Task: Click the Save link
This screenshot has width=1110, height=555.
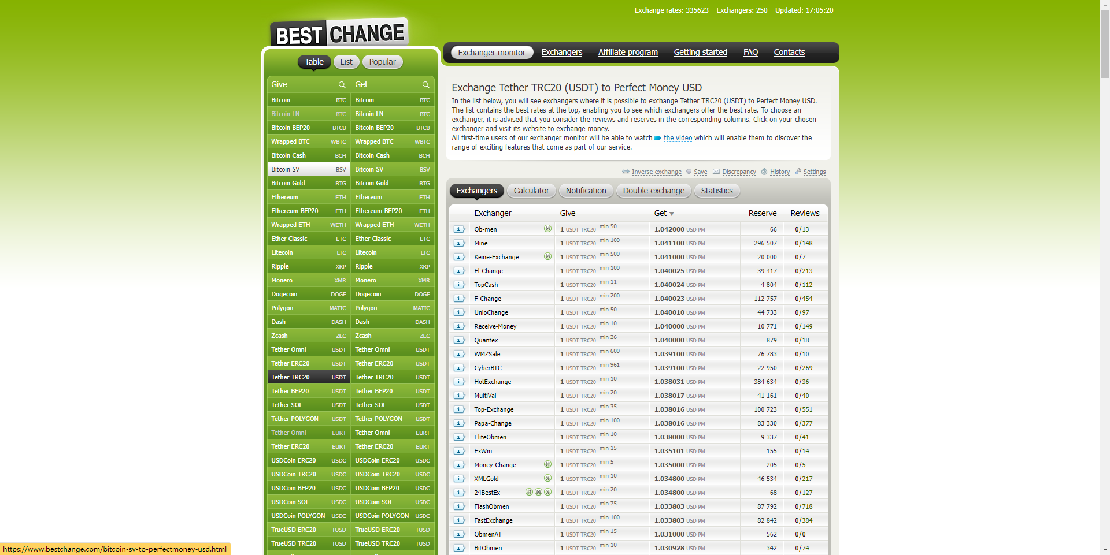Action: pyautogui.click(x=700, y=172)
